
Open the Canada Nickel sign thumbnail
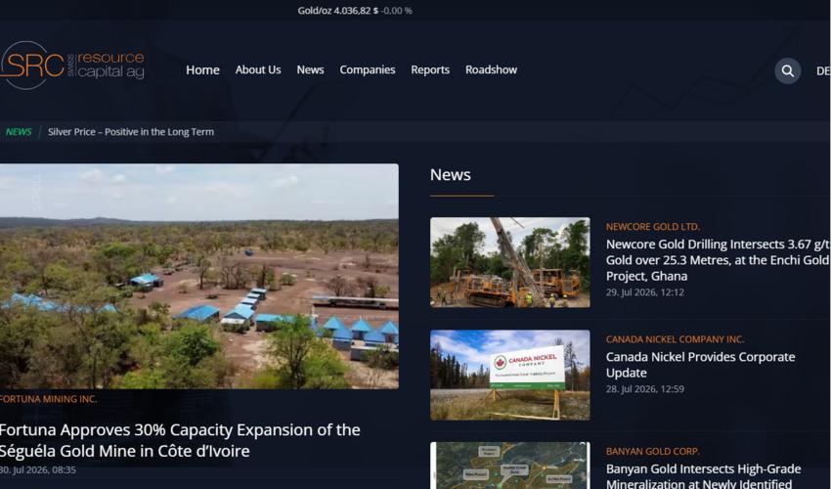coord(509,375)
